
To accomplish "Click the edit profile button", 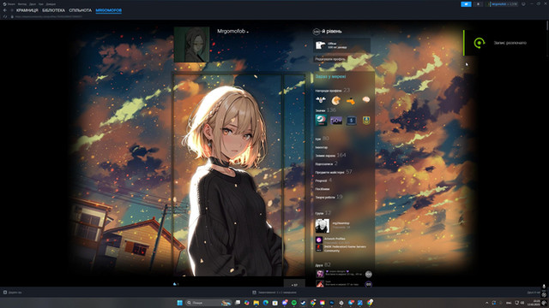I will [x=330, y=59].
